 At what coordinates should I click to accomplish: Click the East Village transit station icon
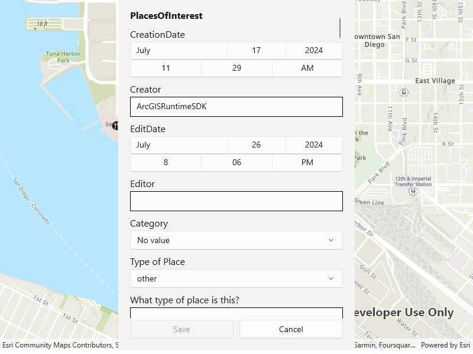[x=404, y=93]
